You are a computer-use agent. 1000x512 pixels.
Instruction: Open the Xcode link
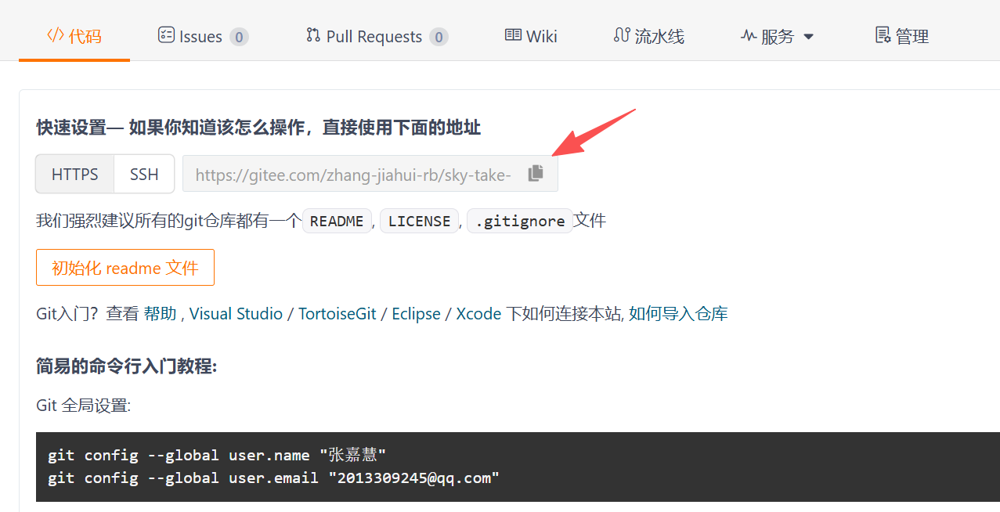tap(478, 314)
